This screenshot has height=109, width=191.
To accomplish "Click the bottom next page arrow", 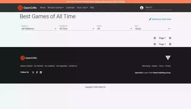I will point(170,44).
